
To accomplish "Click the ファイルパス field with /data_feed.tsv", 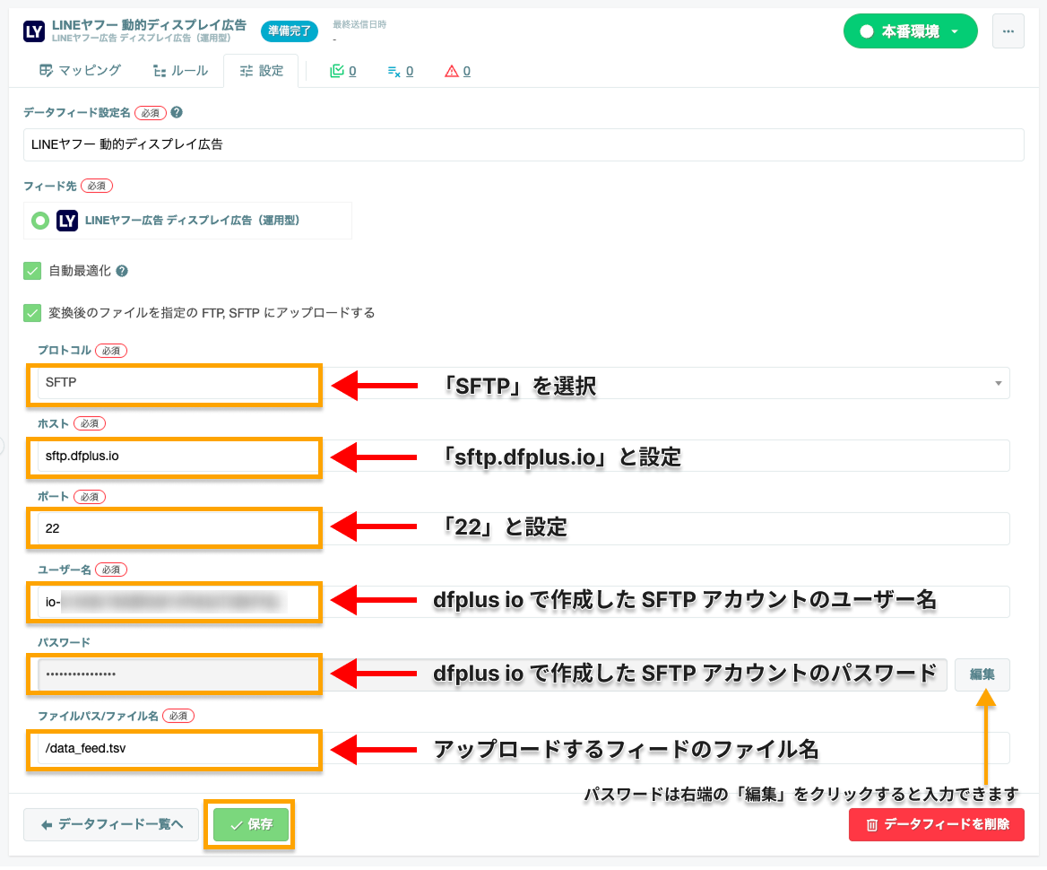I will click(523, 748).
